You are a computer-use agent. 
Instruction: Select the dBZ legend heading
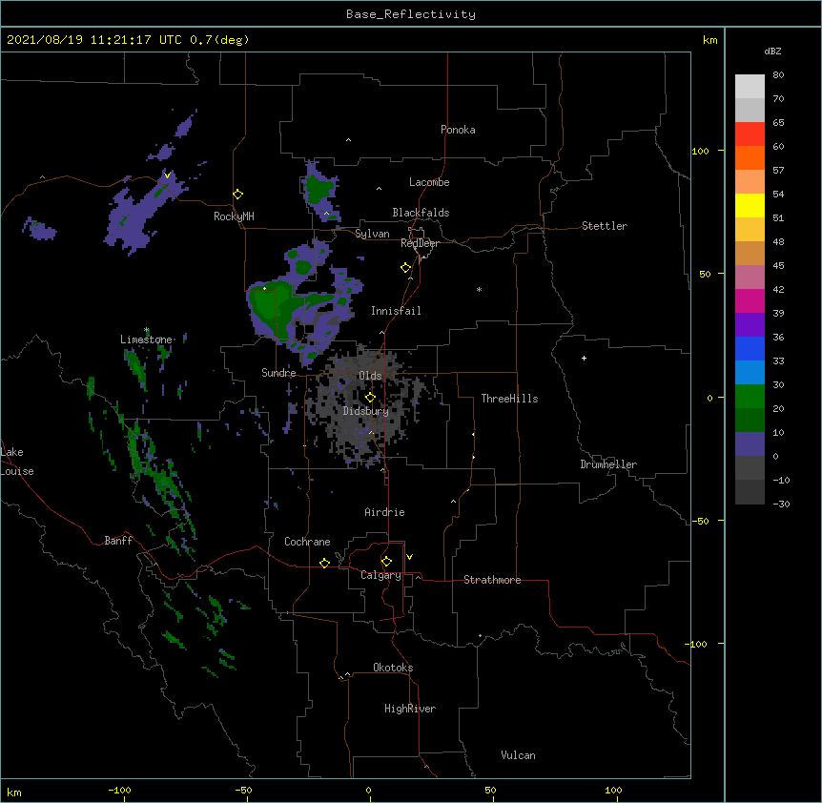coord(772,51)
